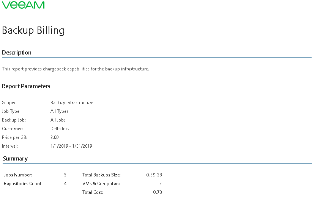The image size is (312, 198).
Task: Select the Total Cost value 0.78
Action: tap(158, 192)
